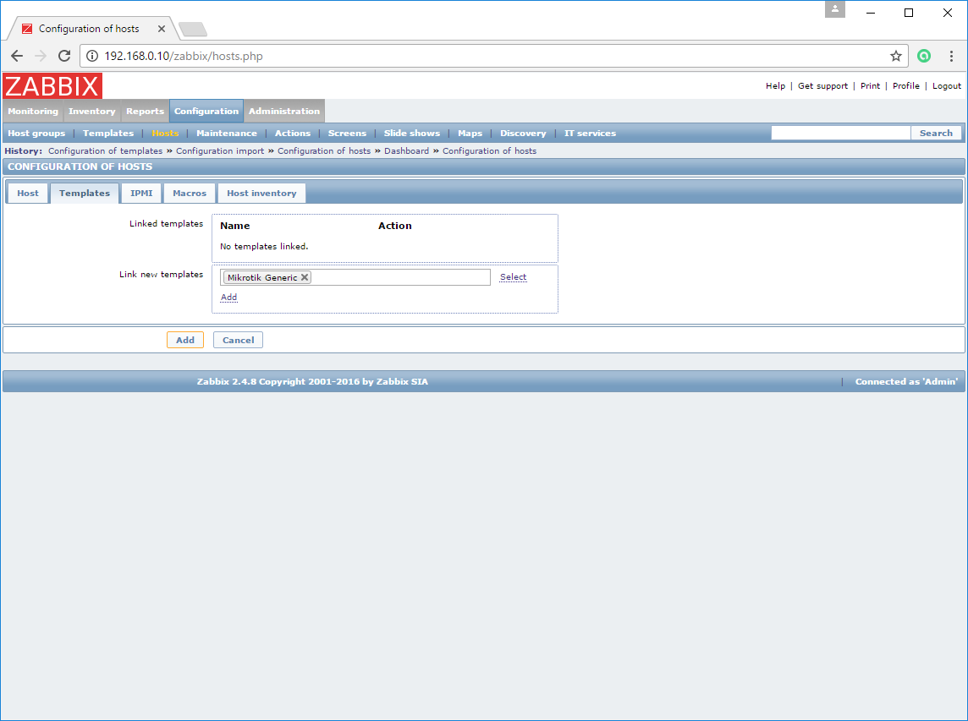Bookmark this page with the star icon

pos(896,56)
